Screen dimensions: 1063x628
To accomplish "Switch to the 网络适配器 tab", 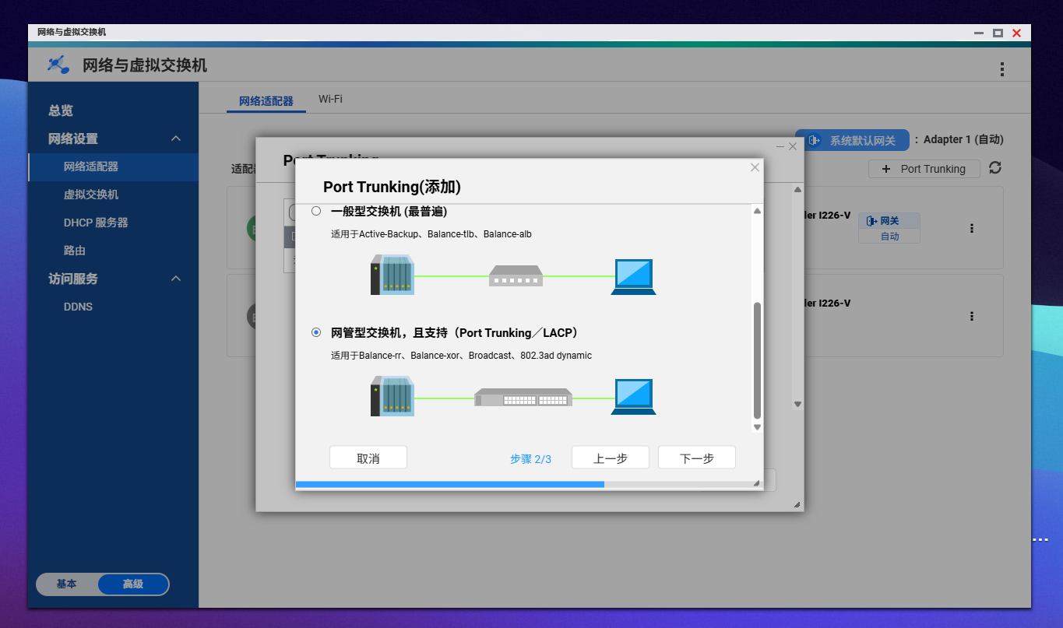I will click(266, 101).
